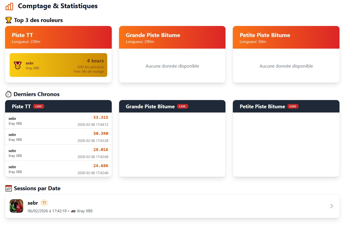The height and width of the screenshot is (225, 344).
Task: Click the trophy icon next to Top 3
Action: coord(9,20)
